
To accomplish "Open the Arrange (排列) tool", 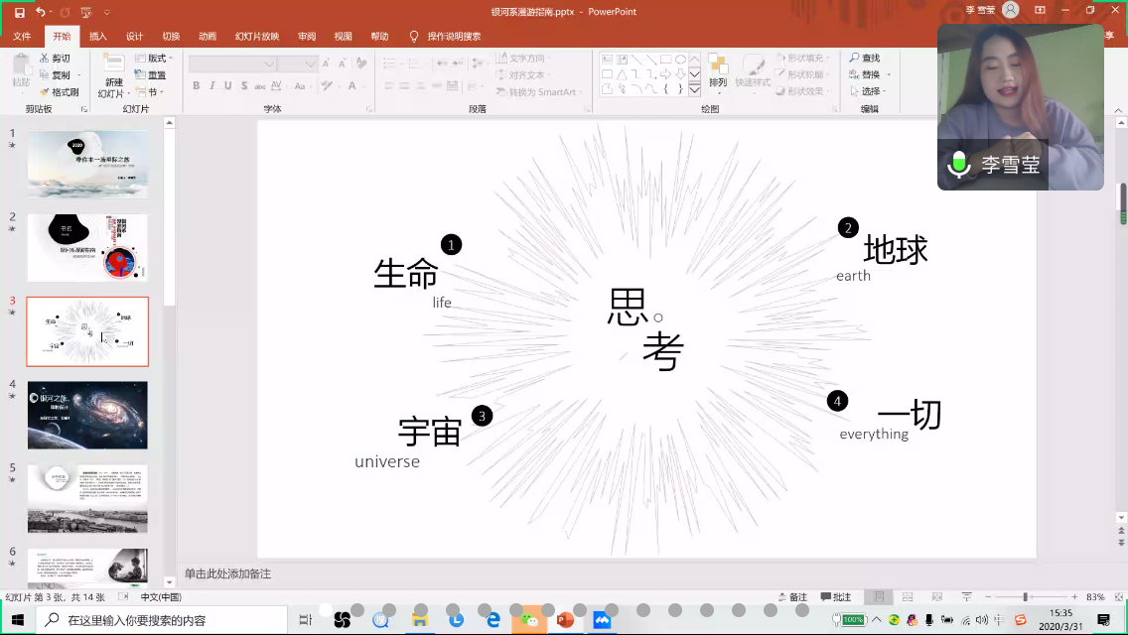I will (717, 73).
